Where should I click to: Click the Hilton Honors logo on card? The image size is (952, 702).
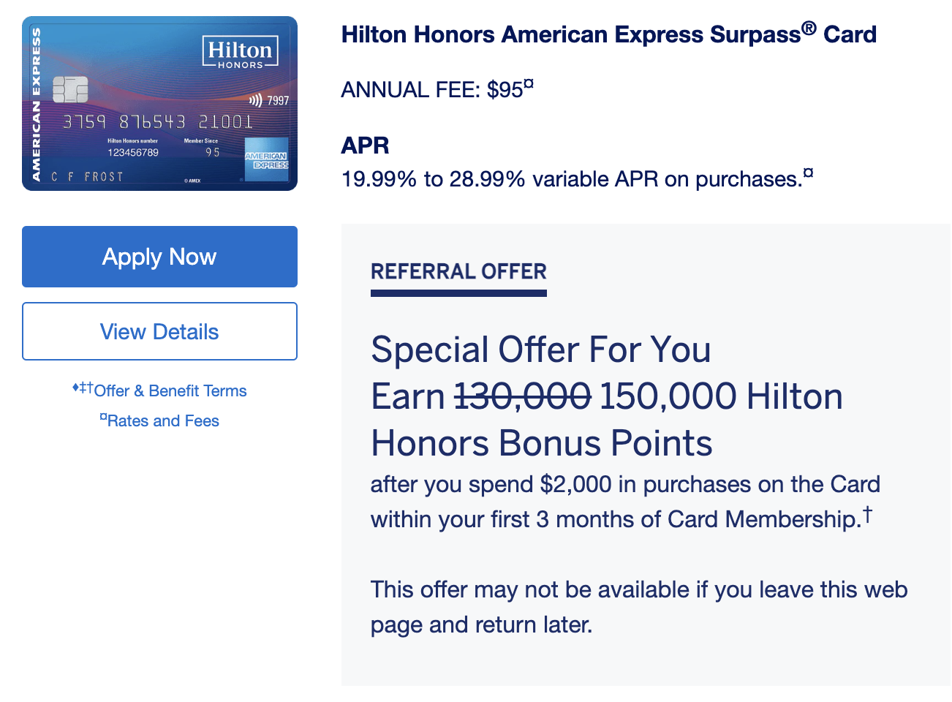pos(240,53)
